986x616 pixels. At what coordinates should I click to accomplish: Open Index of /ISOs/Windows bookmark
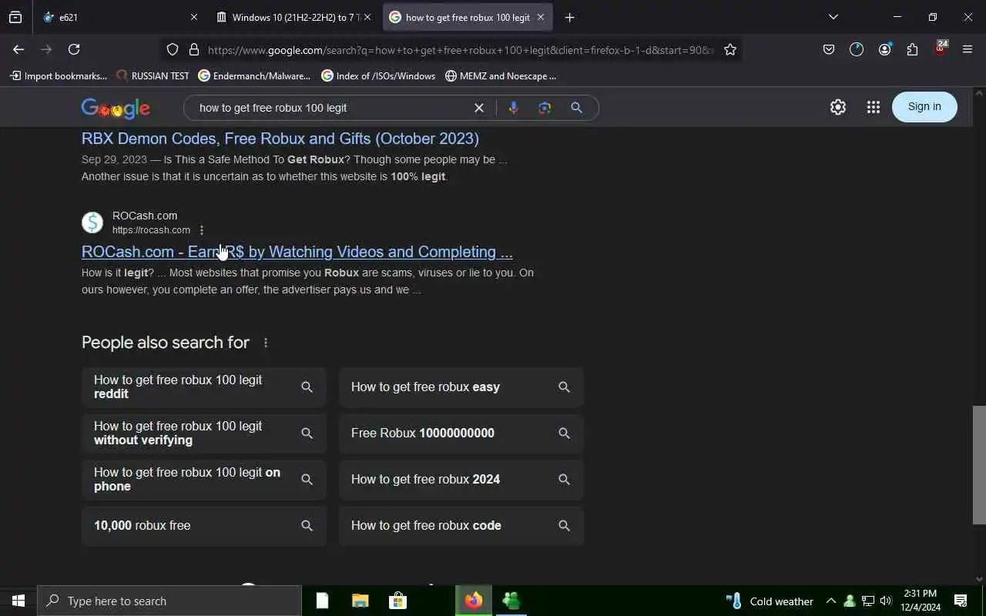(x=378, y=75)
